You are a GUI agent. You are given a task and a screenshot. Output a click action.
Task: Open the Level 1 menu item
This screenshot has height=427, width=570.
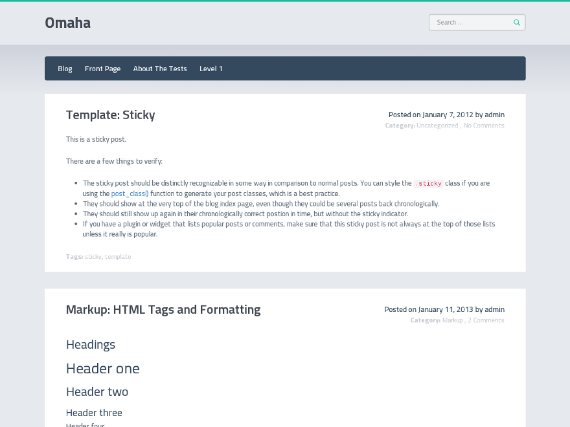[x=211, y=69]
